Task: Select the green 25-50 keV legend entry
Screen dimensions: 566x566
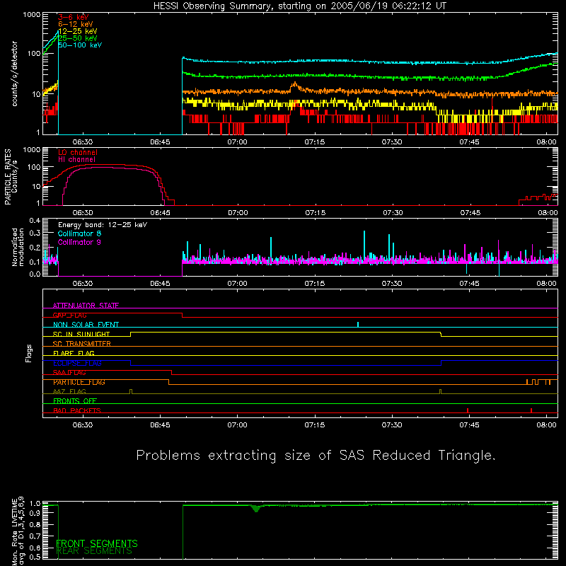Action: (x=78, y=38)
